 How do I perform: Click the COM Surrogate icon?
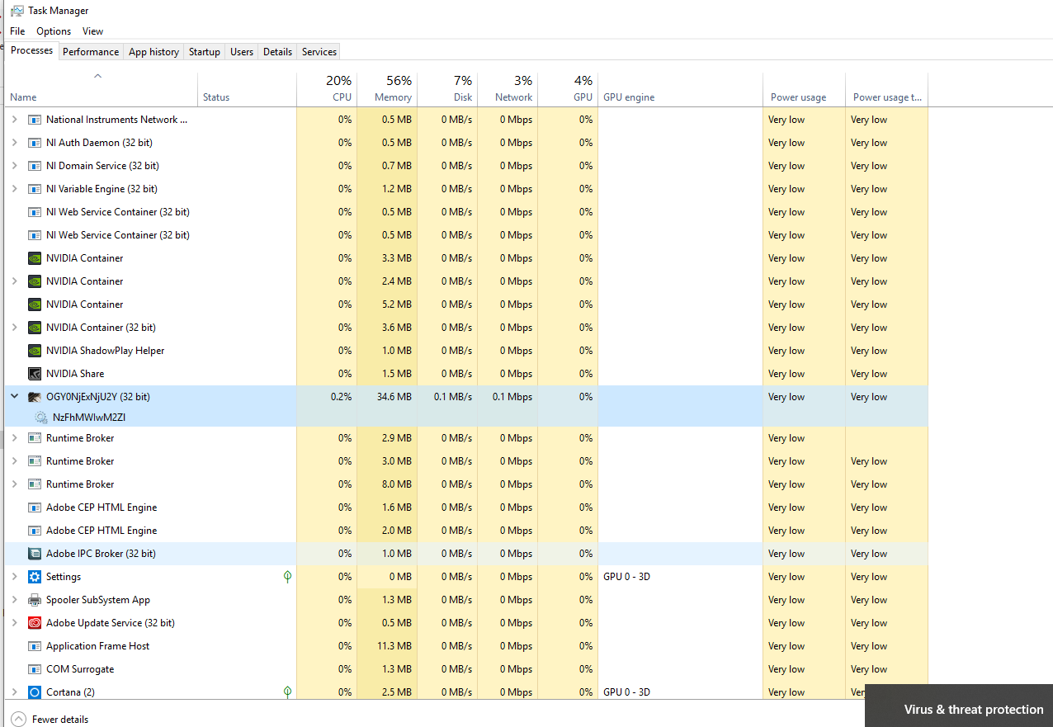pos(35,669)
